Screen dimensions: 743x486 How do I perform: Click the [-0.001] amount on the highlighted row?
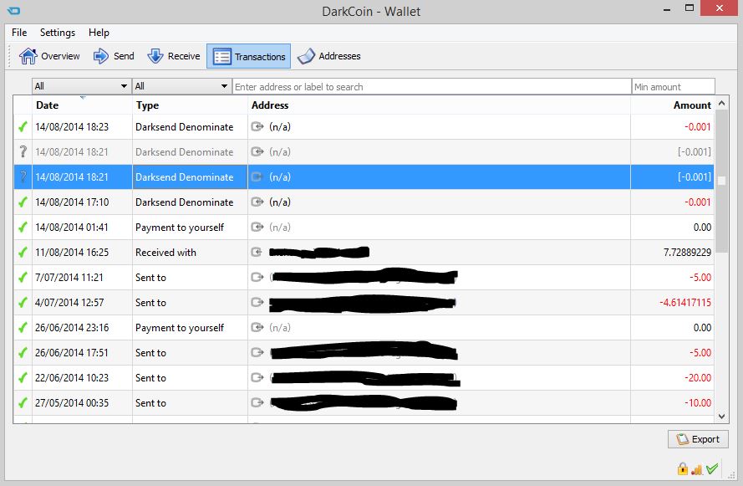[695, 176]
